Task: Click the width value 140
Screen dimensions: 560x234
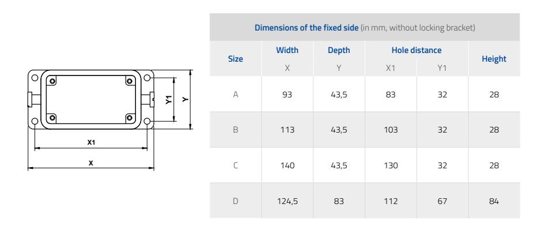Action: tap(287, 165)
